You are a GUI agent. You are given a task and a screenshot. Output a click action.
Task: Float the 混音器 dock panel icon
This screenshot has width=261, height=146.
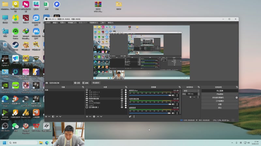[x=179, y=87]
